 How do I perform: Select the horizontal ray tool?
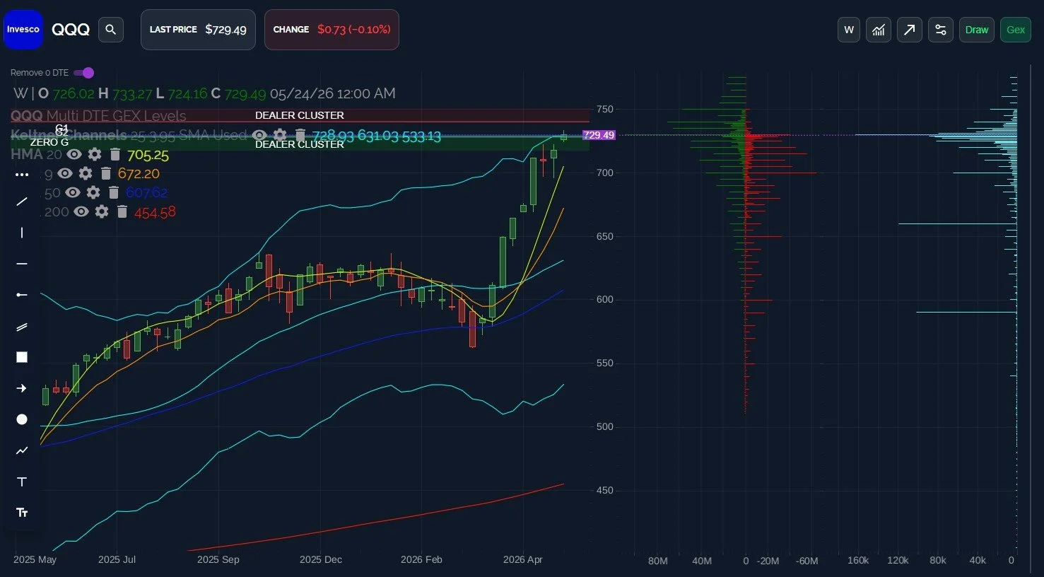coord(22,295)
